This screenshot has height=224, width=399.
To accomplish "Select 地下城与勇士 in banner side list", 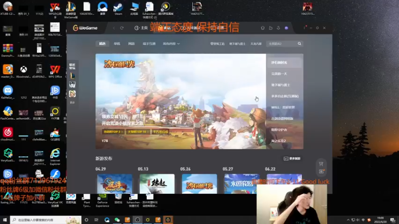I will 281,85.
